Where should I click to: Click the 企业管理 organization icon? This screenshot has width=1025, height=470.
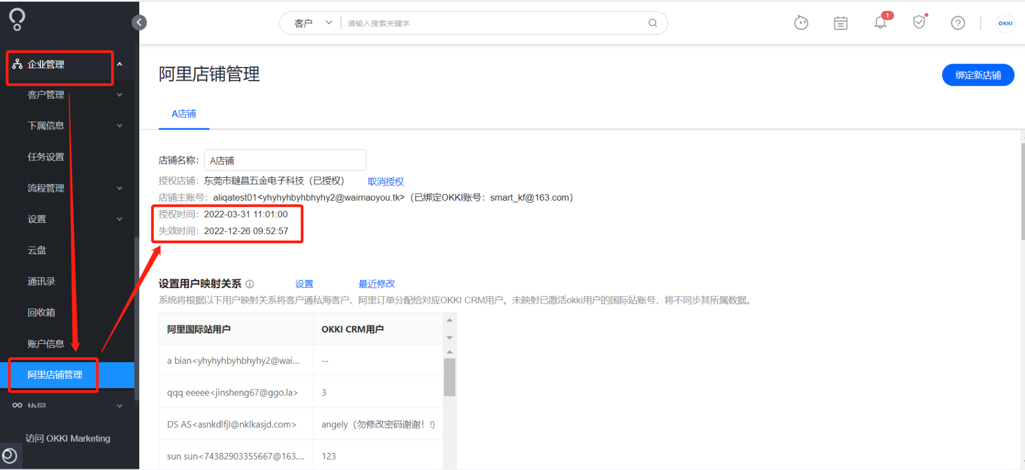click(x=18, y=64)
